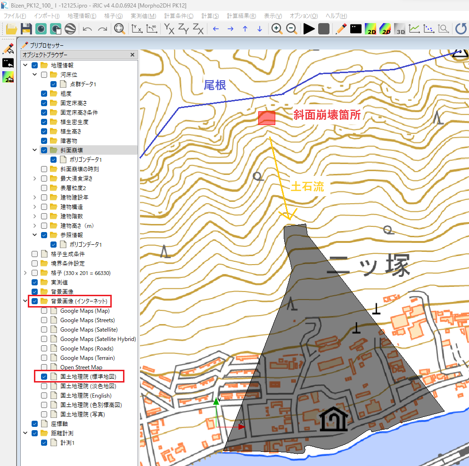This screenshot has height=466, width=469.
Task: Enable the Google Maps (Satellite) checkbox
Action: 44,330
